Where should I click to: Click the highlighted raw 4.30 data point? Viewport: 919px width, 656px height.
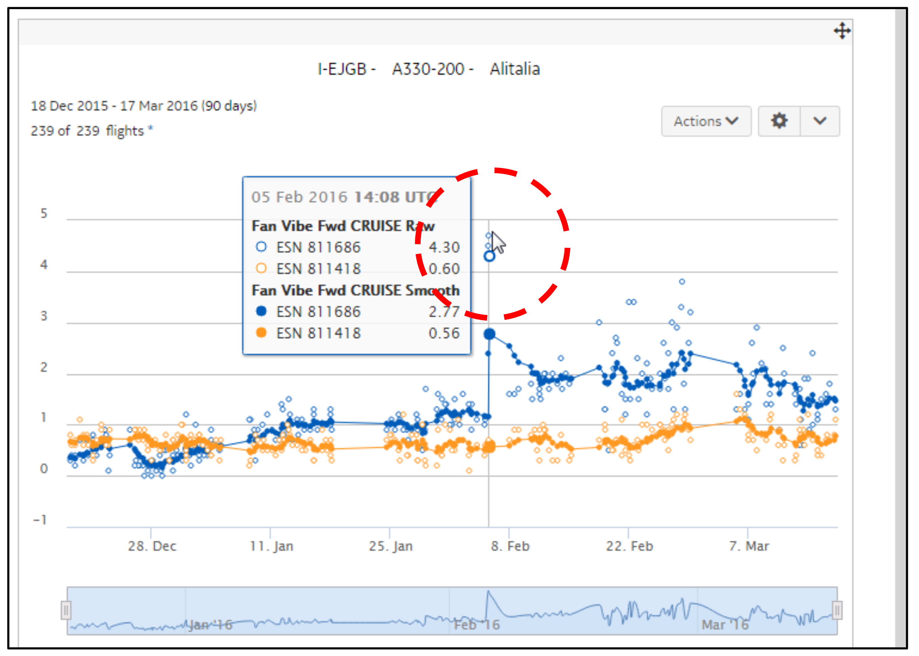click(x=489, y=256)
